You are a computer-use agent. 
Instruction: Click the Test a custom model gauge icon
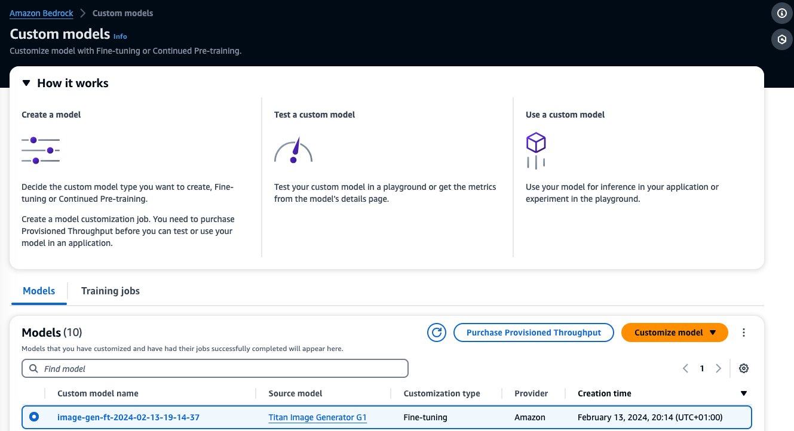click(x=293, y=150)
